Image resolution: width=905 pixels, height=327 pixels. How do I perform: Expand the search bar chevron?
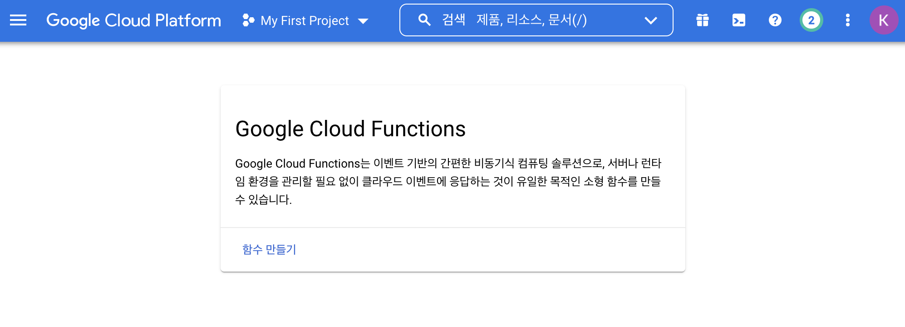point(651,20)
